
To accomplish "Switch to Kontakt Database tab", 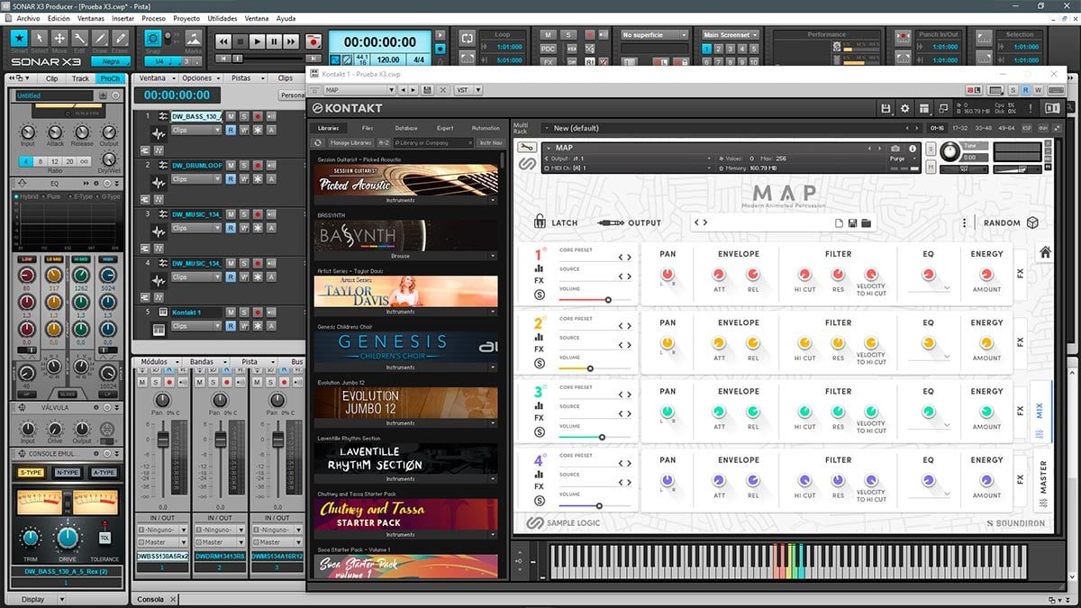I will [406, 128].
